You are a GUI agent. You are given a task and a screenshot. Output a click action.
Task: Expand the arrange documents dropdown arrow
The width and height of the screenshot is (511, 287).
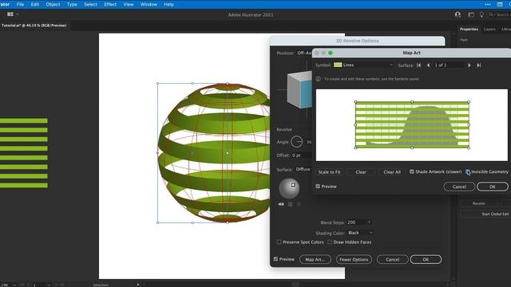pyautogui.click(x=18, y=14)
